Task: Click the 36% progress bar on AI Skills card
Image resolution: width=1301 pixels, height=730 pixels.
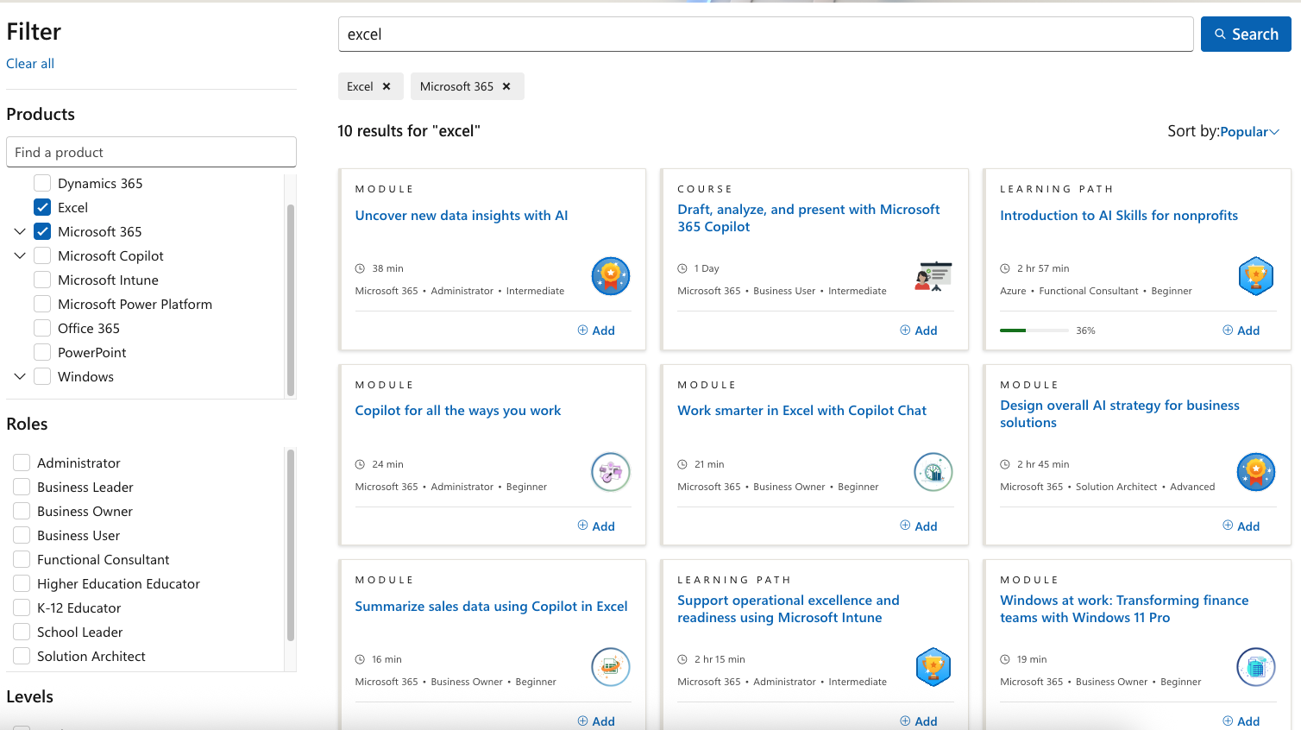Action: [x=1034, y=330]
